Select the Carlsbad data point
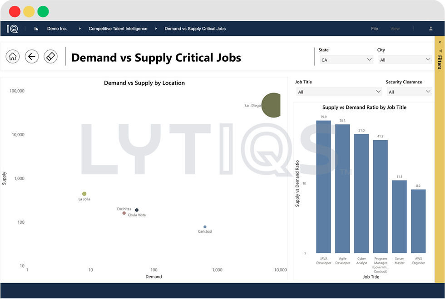445x299 pixels. [205, 227]
